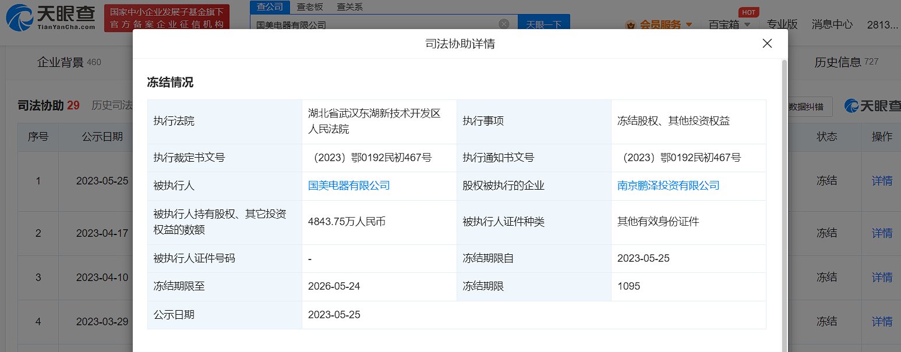
Task: Click the 会员服务 menu label
Action: 660,25
